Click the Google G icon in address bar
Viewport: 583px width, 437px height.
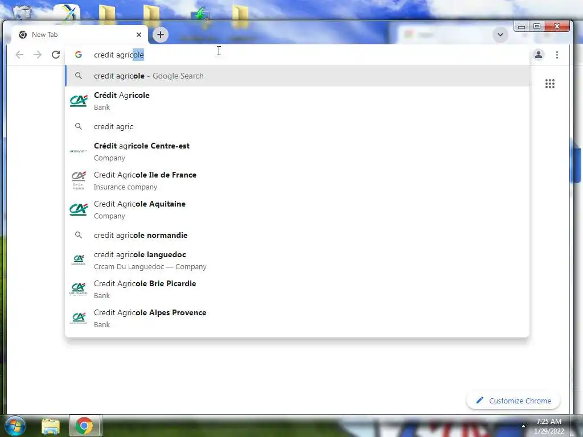coord(79,55)
